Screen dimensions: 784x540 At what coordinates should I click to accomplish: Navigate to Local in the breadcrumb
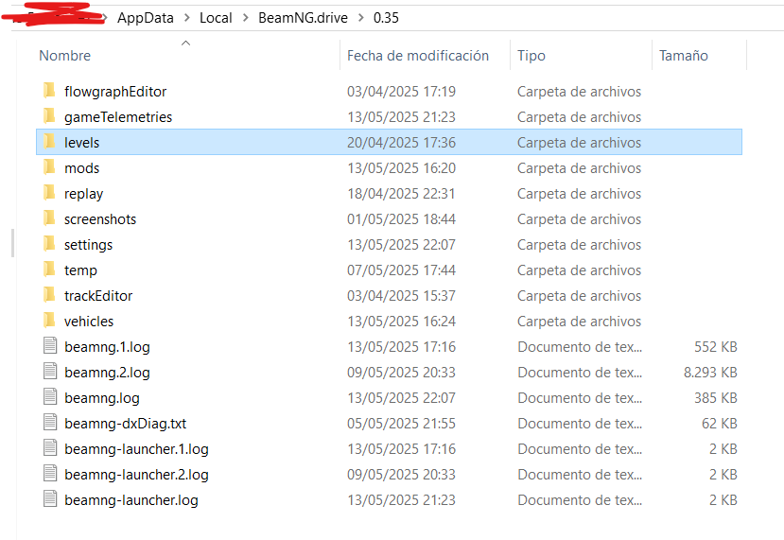[x=216, y=18]
